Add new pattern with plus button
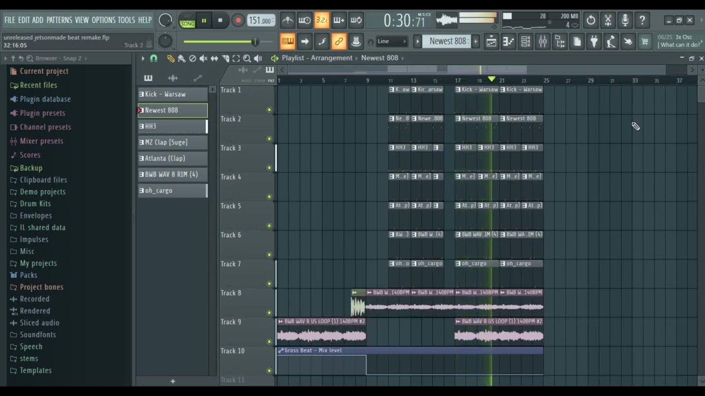 [x=475, y=41]
